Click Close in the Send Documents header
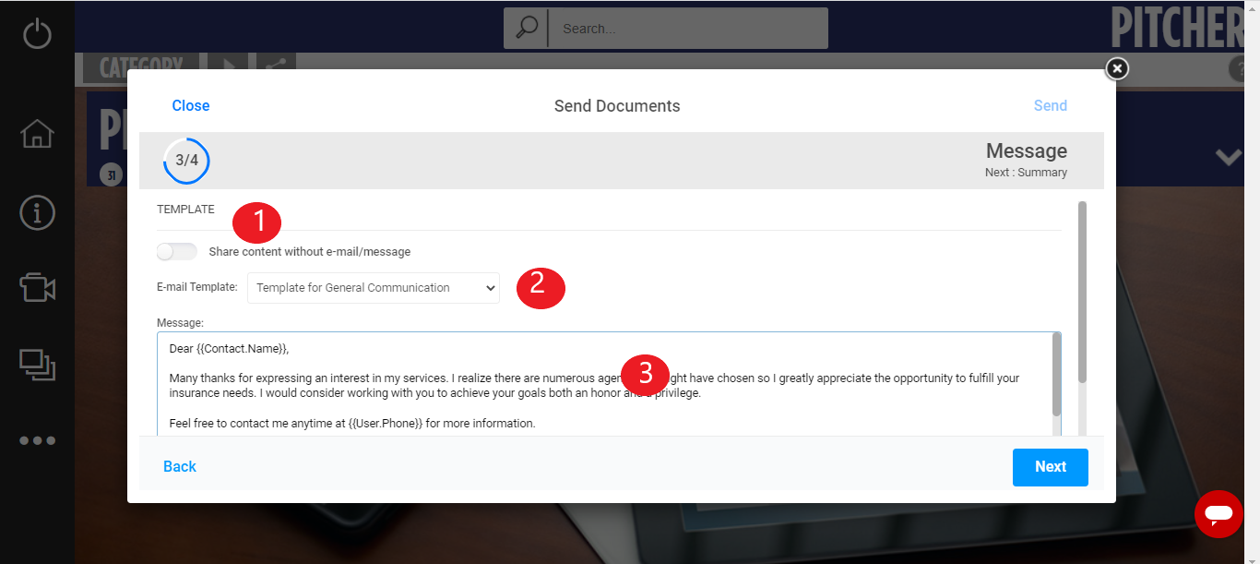Screen dimensions: 1260x564 tap(191, 106)
